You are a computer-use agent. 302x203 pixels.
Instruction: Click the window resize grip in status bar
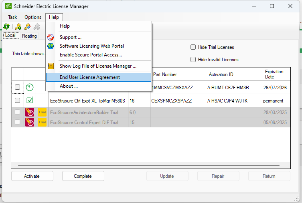point(297,199)
